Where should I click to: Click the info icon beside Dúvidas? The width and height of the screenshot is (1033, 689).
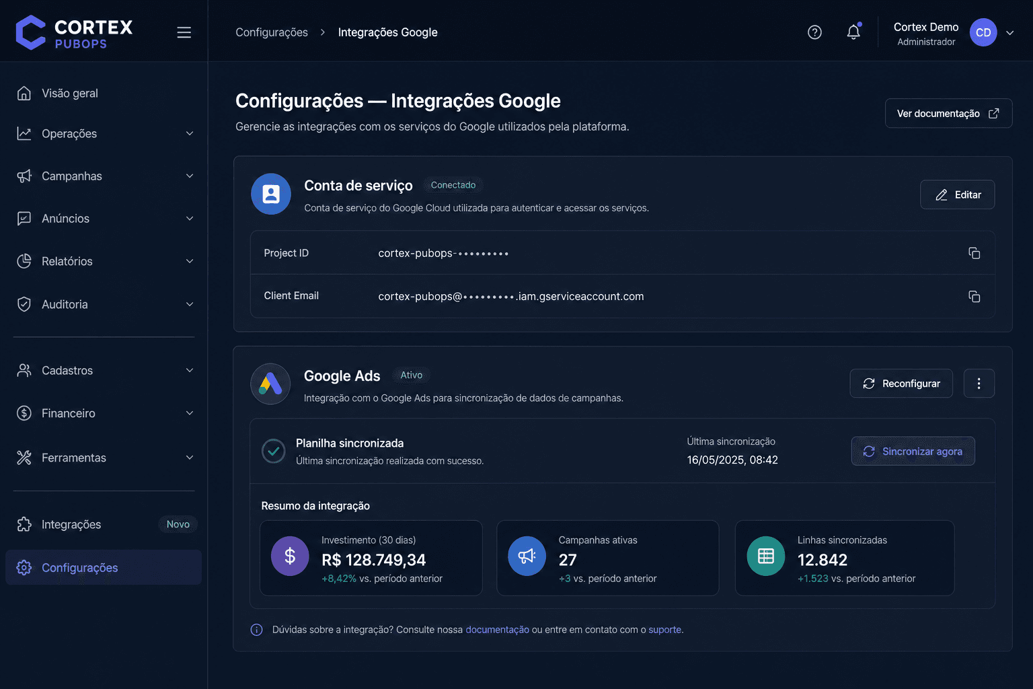click(x=256, y=630)
